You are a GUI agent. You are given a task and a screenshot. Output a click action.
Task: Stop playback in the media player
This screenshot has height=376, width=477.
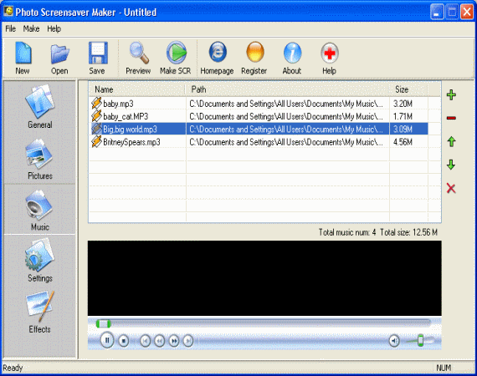click(x=124, y=341)
